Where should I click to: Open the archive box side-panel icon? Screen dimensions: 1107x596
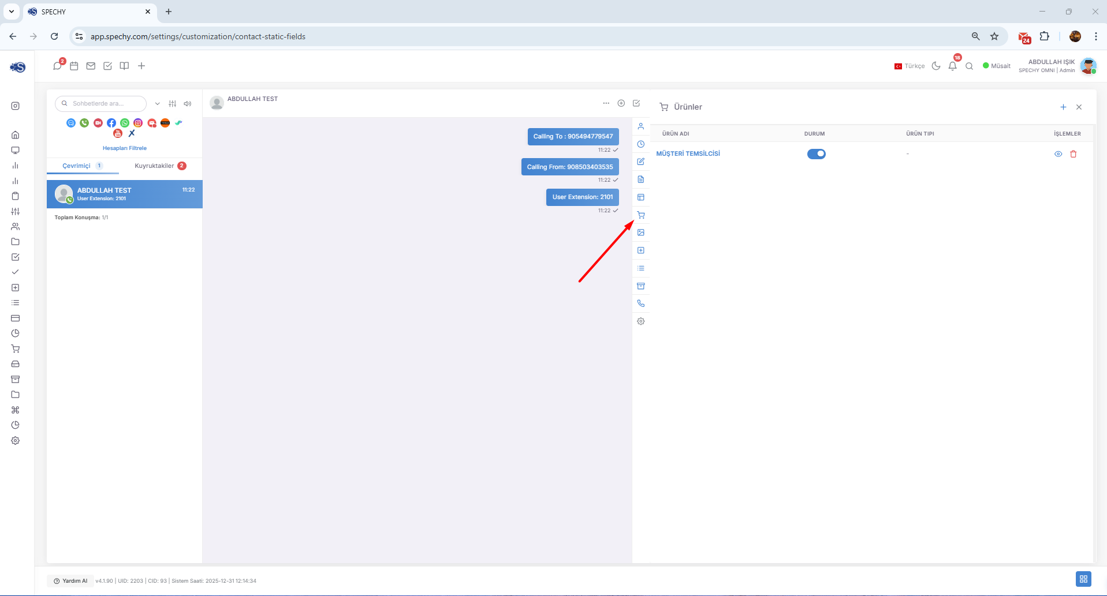(641, 286)
